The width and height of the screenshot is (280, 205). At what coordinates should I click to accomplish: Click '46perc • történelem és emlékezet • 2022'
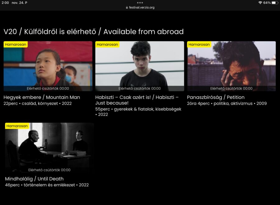click(x=47, y=185)
